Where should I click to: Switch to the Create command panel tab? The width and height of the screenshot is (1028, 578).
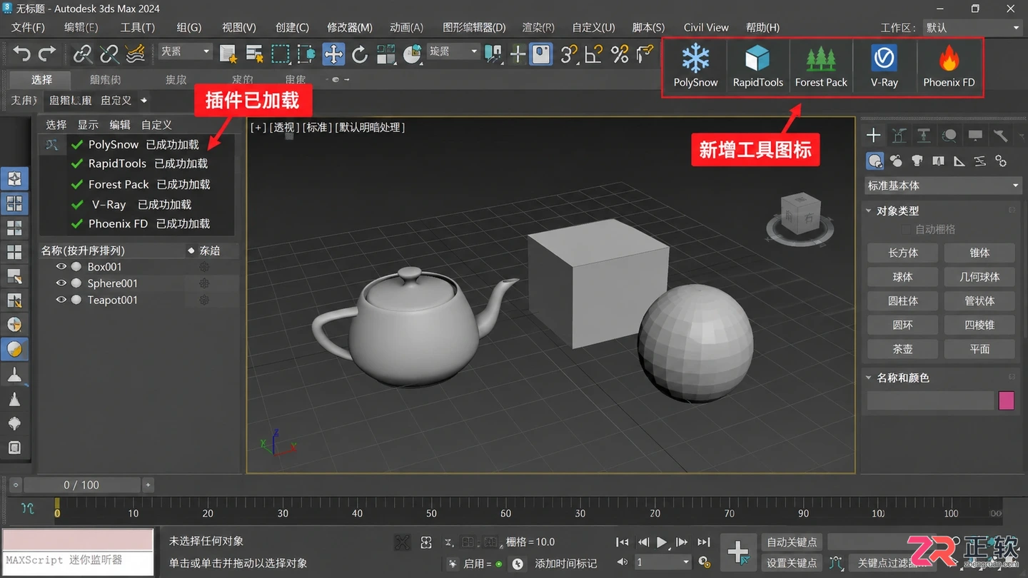point(874,135)
